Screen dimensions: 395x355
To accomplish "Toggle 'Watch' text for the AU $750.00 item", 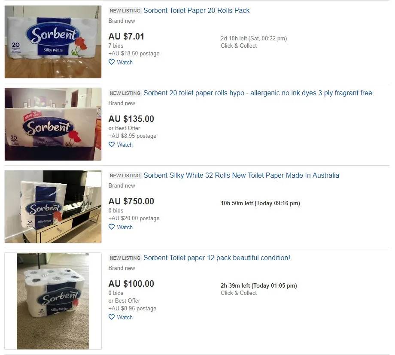I will (x=125, y=227).
